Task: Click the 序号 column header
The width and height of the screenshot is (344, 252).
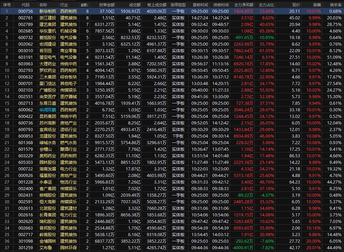Action: (7, 5)
